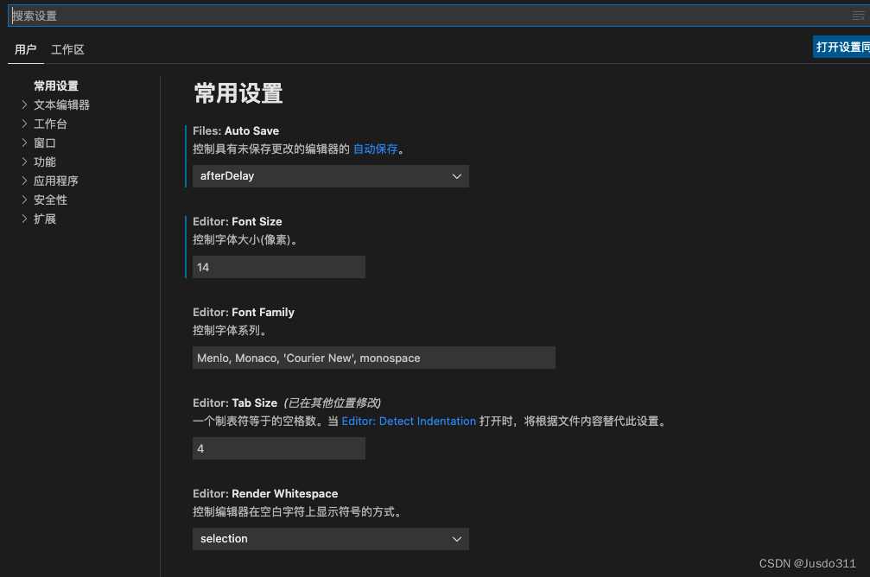Select 窗口 tree label
This screenshot has width=870, height=577.
[x=44, y=143]
